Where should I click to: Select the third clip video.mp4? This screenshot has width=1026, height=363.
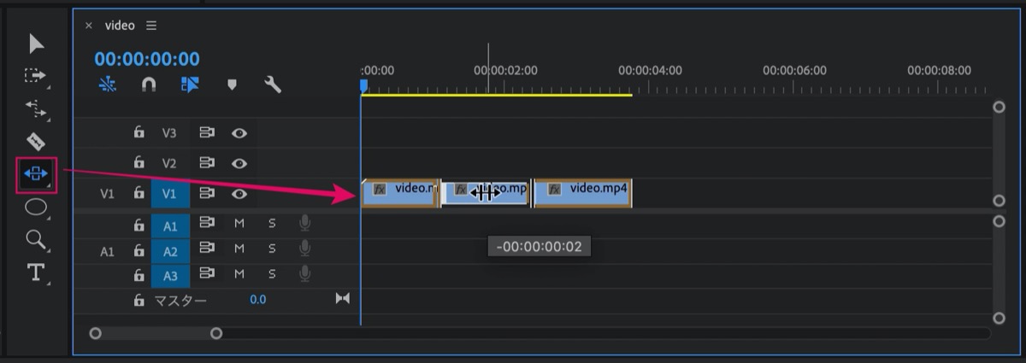click(x=583, y=194)
